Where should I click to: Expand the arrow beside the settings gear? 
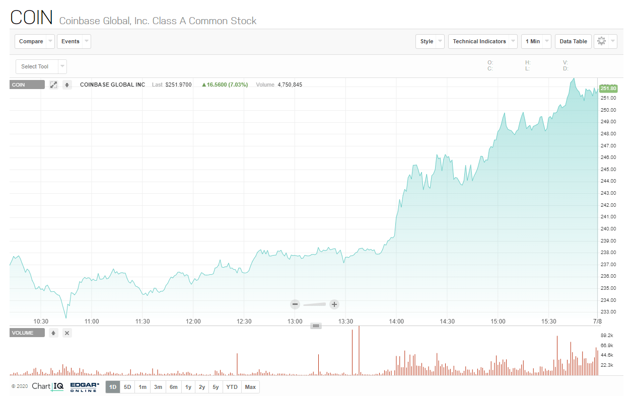(613, 41)
